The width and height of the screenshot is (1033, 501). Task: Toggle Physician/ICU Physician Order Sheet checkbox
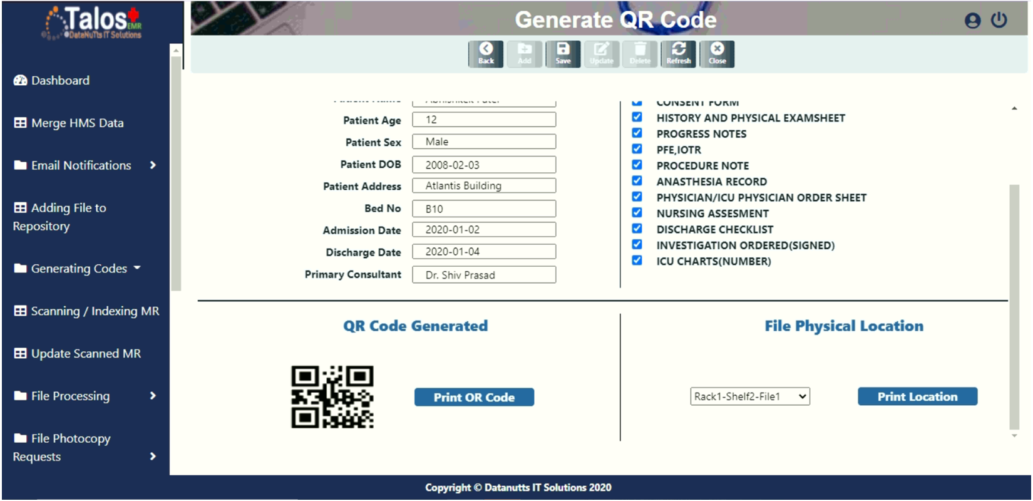click(637, 197)
